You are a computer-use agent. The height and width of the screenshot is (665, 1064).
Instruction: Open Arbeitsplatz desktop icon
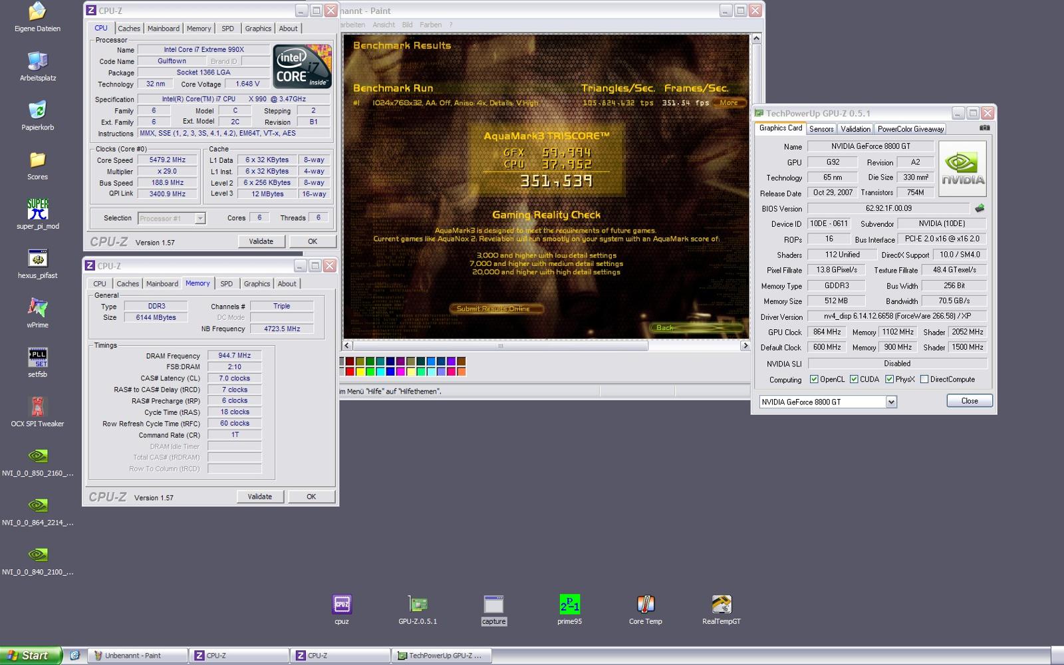pos(38,66)
